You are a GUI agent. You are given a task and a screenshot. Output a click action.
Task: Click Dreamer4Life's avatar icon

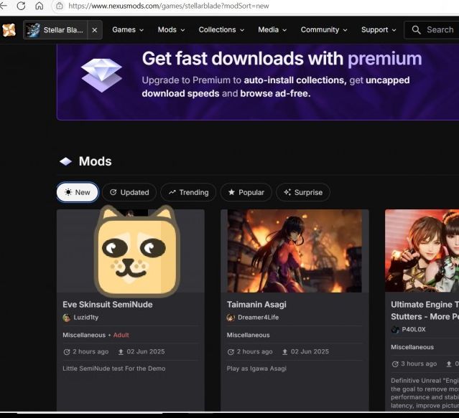[231, 318]
